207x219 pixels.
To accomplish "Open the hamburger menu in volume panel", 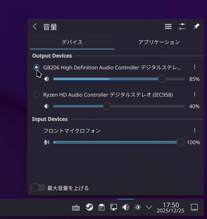I will pyautogui.click(x=168, y=27).
